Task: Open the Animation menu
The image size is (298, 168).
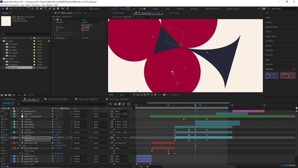Action: coord(35,5)
